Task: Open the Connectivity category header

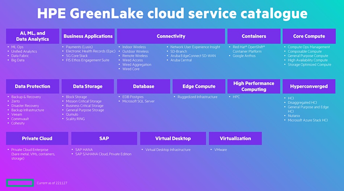Action: [171, 36]
